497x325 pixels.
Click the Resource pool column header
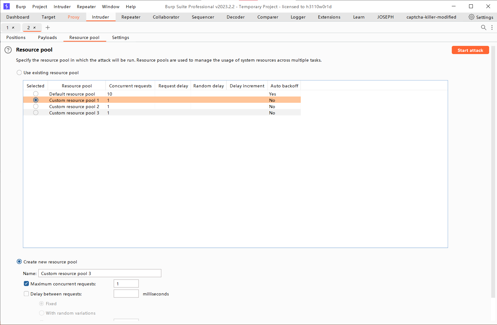[77, 86]
